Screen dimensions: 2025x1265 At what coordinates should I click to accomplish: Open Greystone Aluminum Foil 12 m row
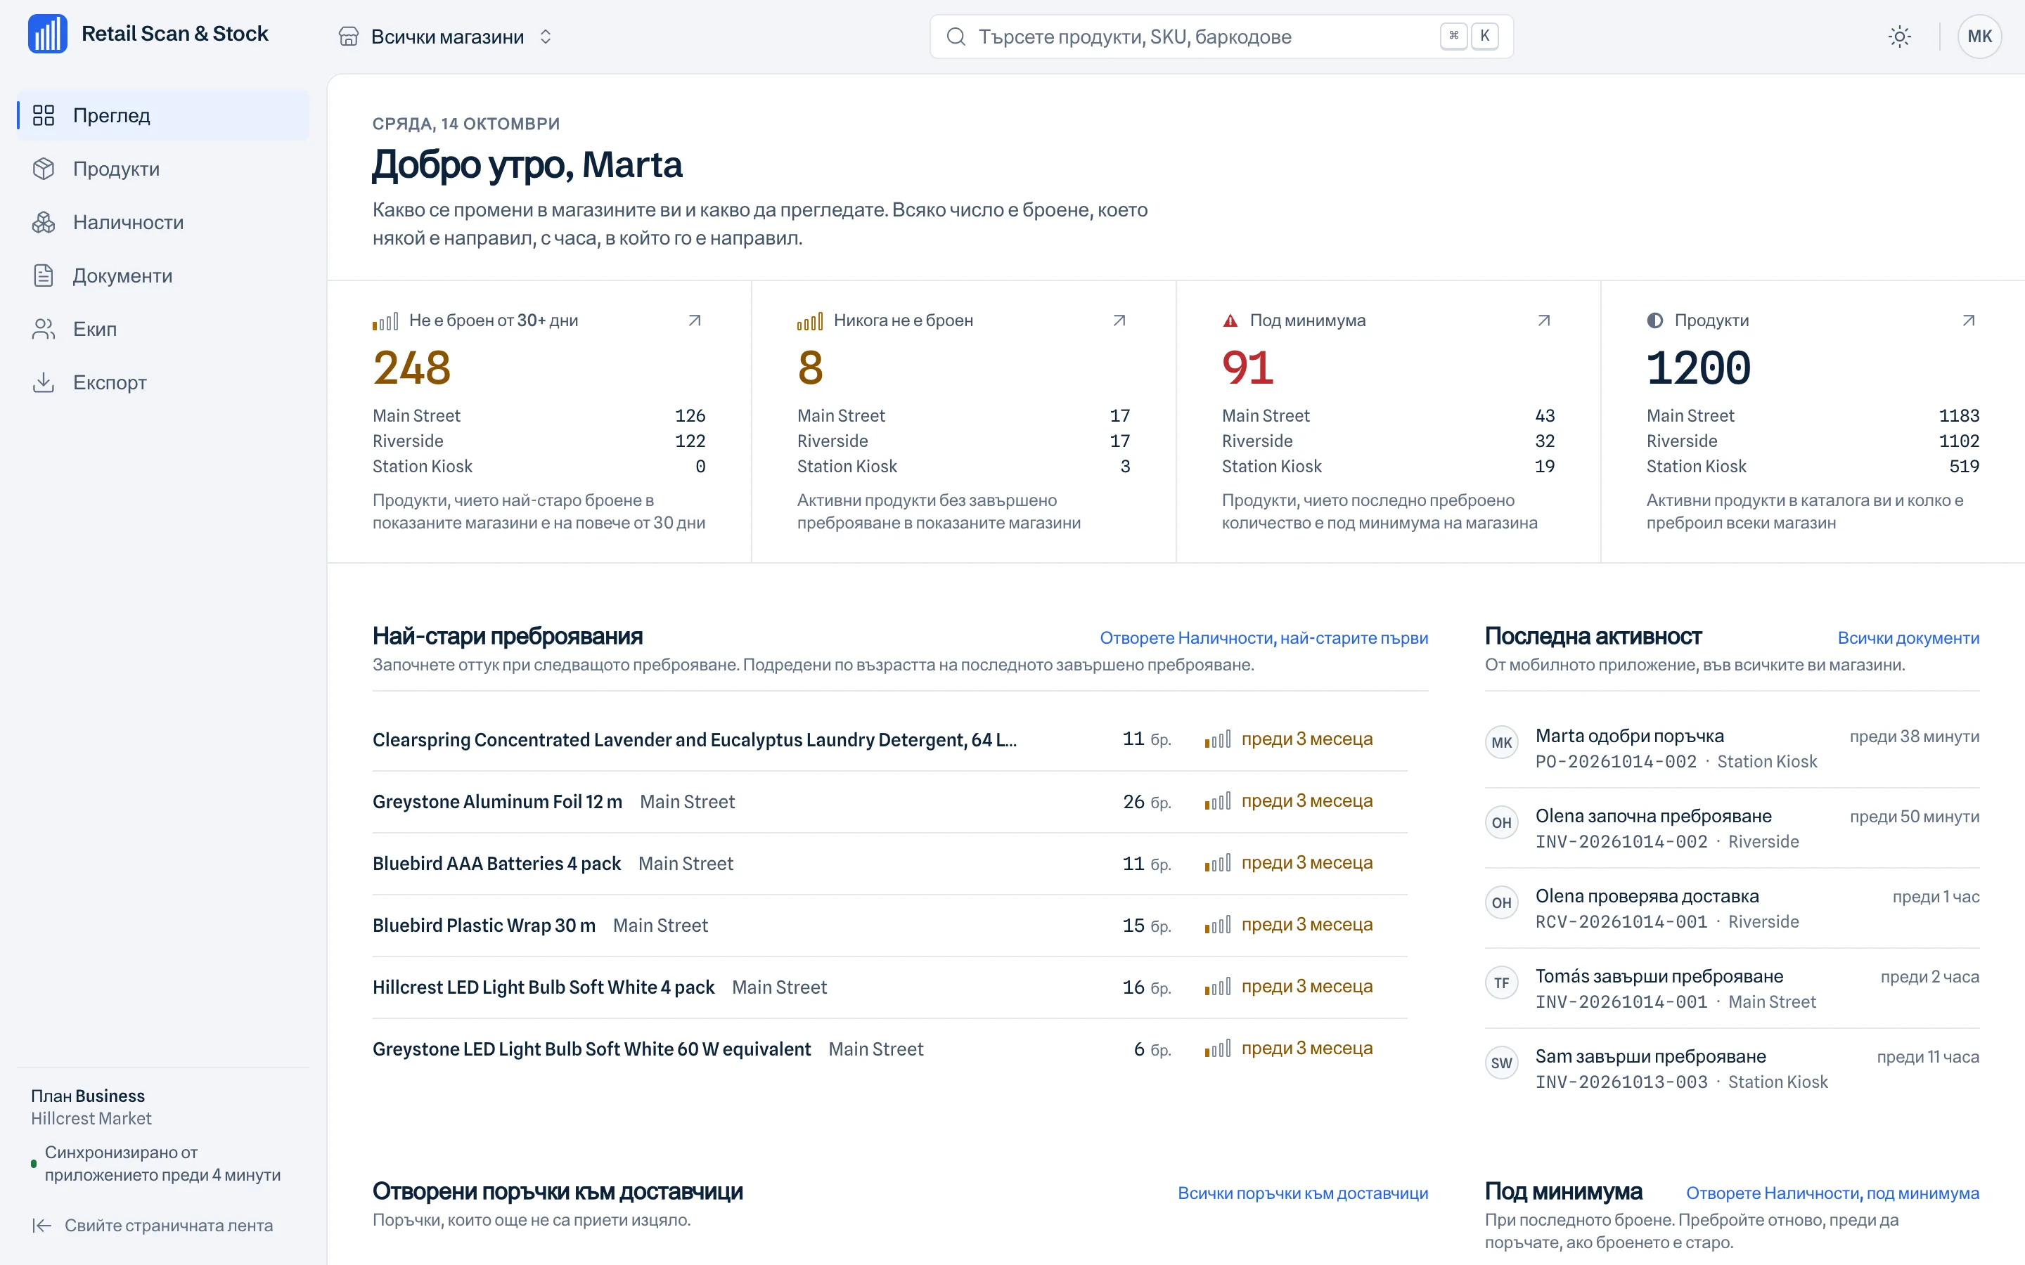click(x=889, y=801)
